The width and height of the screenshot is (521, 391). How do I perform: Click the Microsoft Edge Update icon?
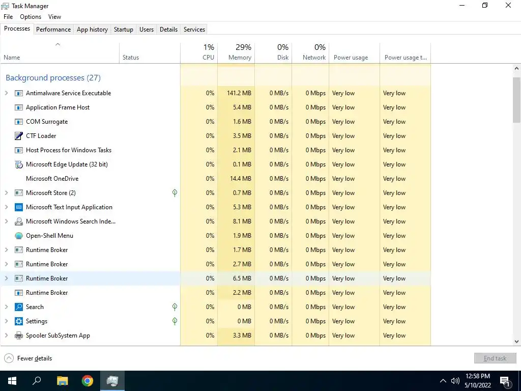(19, 164)
